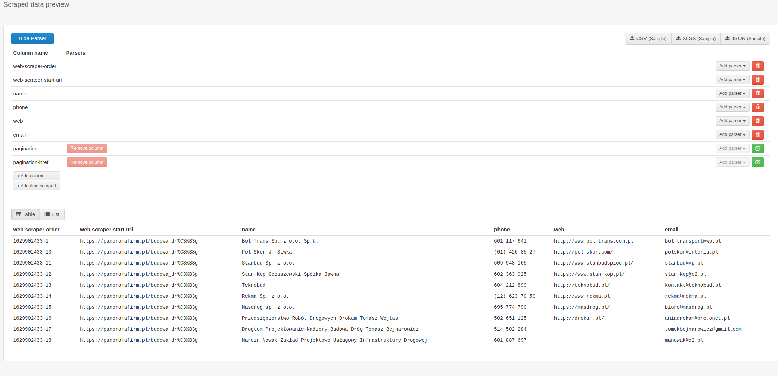Open Add parser dropdown for web-scraper-order
The image size is (778, 376).
pos(732,66)
